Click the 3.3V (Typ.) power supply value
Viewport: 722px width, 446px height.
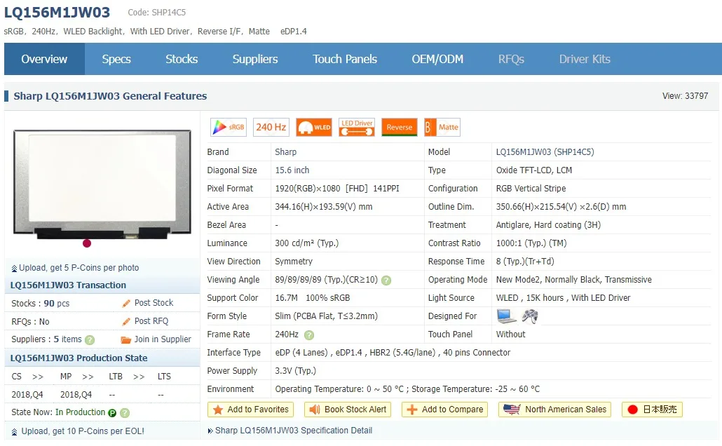click(x=296, y=371)
